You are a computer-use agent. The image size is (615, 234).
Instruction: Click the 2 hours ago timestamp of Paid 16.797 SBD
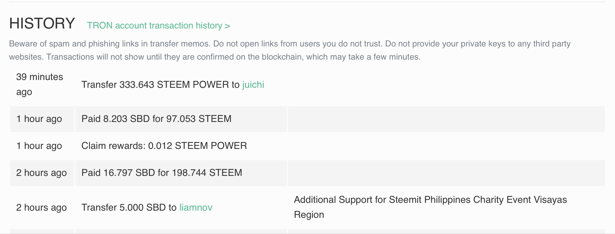(x=41, y=173)
